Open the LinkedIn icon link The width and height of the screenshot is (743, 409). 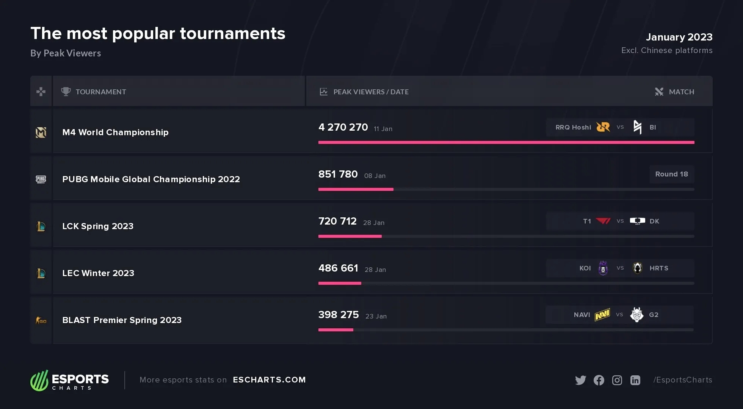tap(635, 380)
